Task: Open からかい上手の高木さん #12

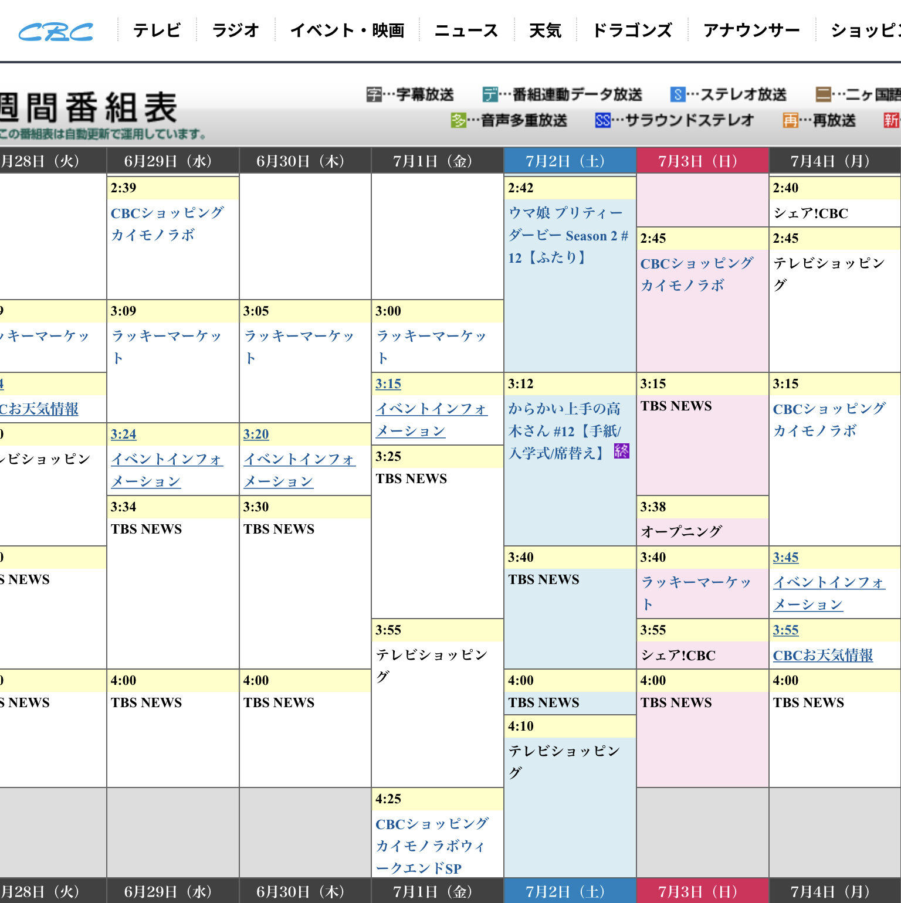Action: [x=565, y=431]
